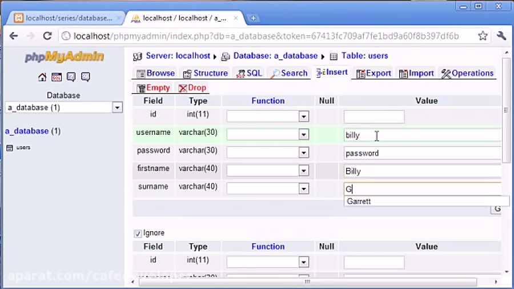514x289 pixels.
Task: Open a new browser tab
Action: click(x=253, y=18)
